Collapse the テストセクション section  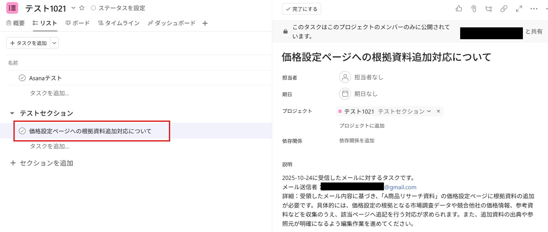[x=12, y=113]
